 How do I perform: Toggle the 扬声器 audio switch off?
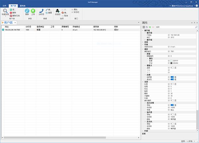172,77
